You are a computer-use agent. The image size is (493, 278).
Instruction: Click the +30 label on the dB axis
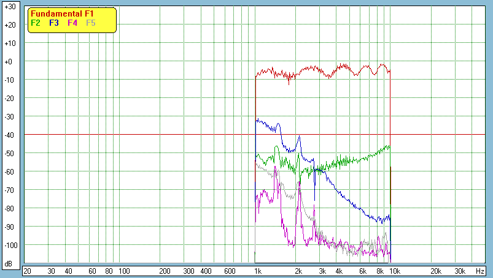tap(9, 7)
